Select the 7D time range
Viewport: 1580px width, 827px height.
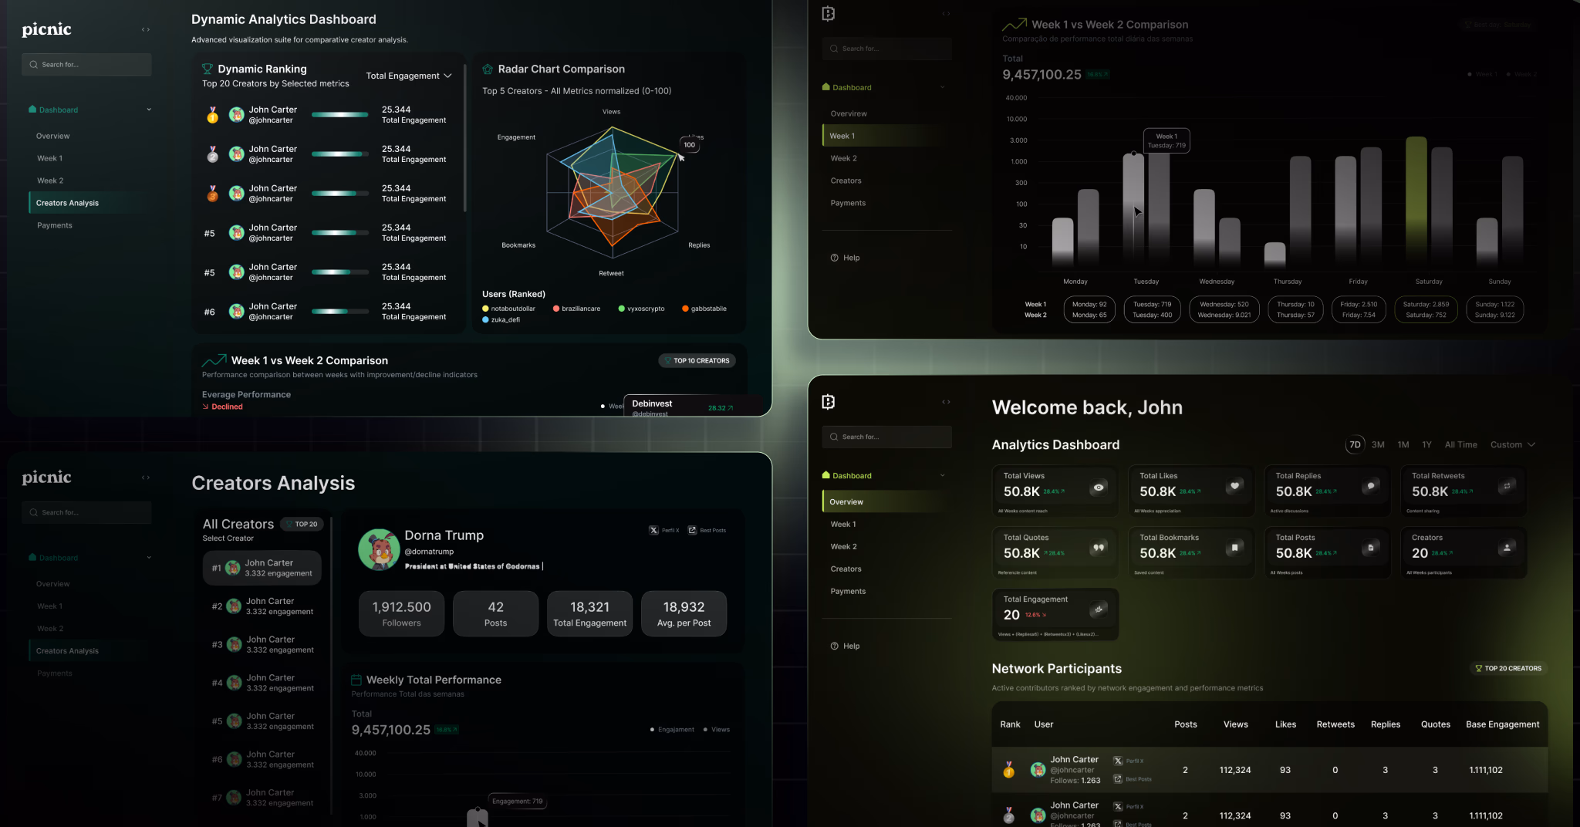tap(1355, 445)
